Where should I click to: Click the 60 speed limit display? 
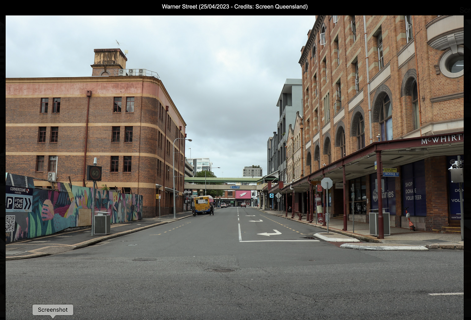coord(94,173)
